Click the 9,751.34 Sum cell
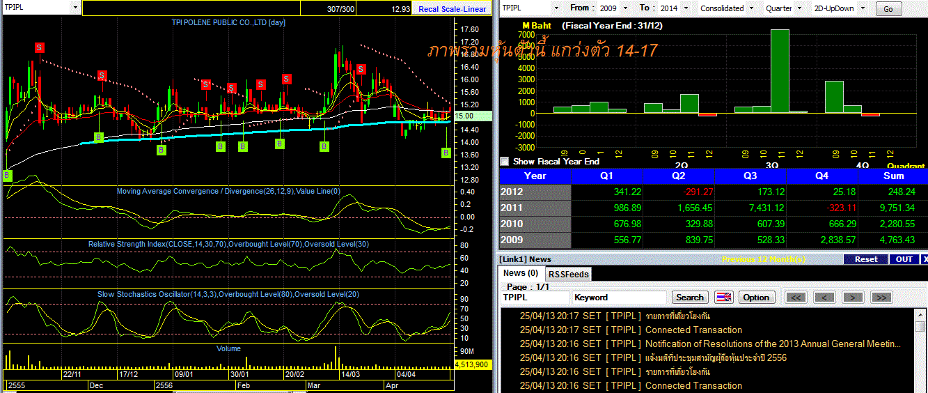Screen dimensions: 928x393 [893, 208]
